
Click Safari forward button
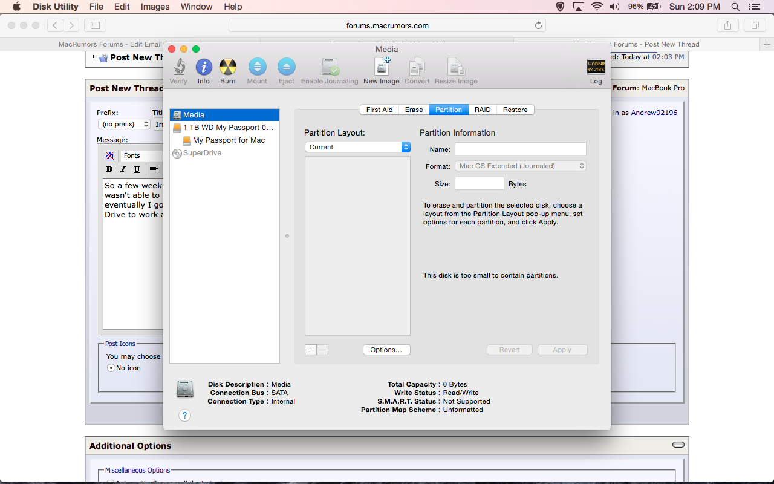(71, 25)
